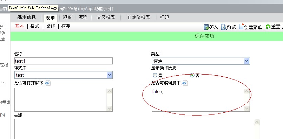Open the 样式库 dropdown showing test
The image size is (283, 139).
(x=63, y=75)
